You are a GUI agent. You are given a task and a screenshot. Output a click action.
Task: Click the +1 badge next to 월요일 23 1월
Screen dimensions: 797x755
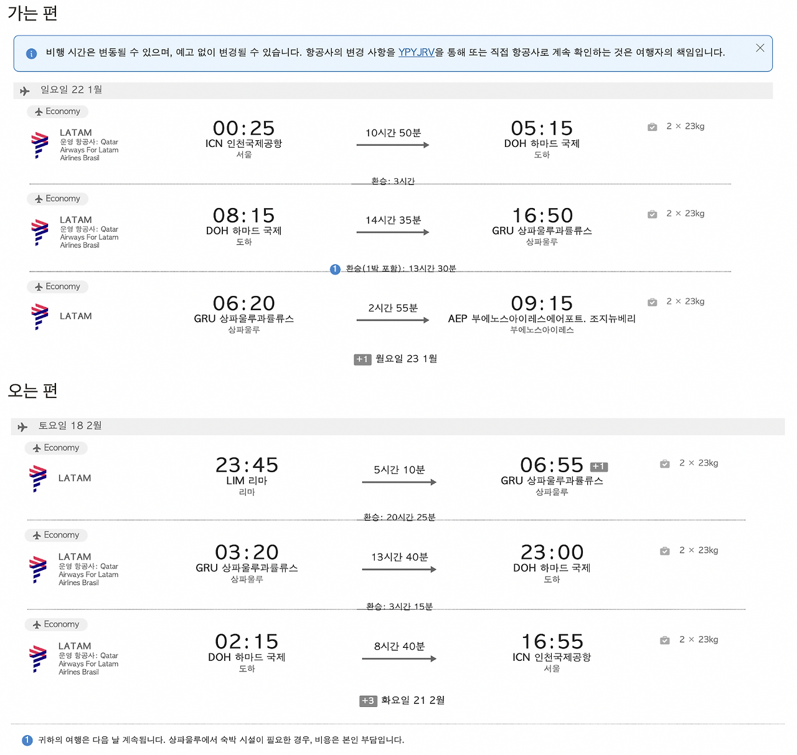point(362,359)
